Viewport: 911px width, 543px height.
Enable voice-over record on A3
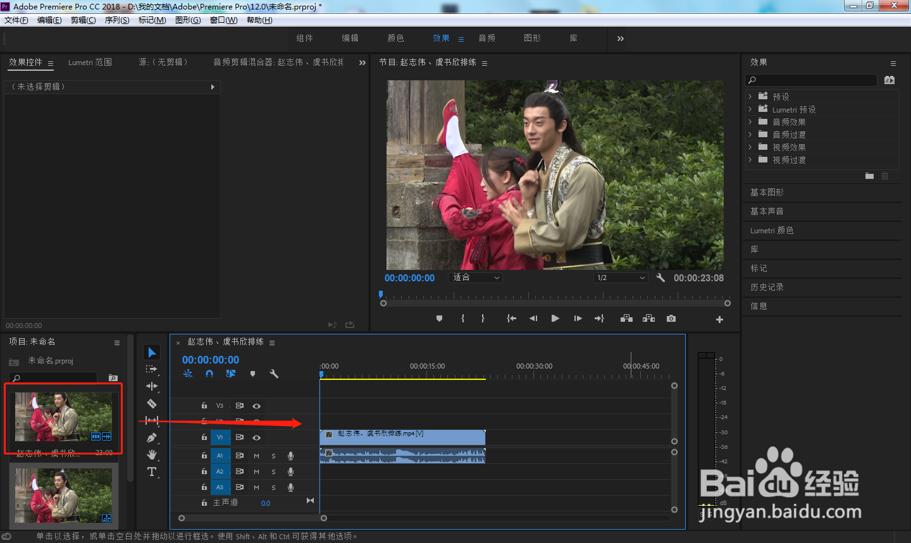pyautogui.click(x=290, y=487)
